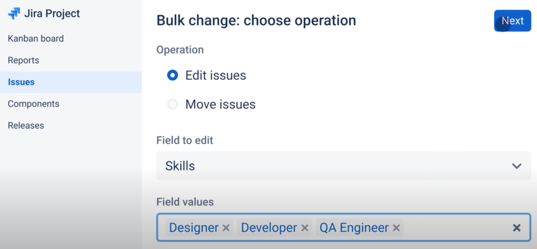The image size is (537, 249).
Task: Go to Reports in sidebar
Action: click(23, 60)
